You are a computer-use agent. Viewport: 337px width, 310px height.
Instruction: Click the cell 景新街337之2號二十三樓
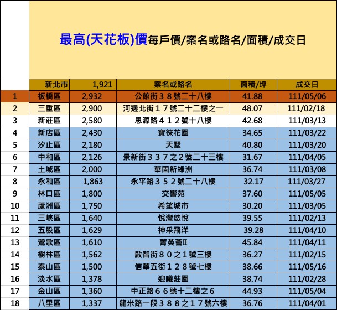pyautogui.click(x=173, y=157)
